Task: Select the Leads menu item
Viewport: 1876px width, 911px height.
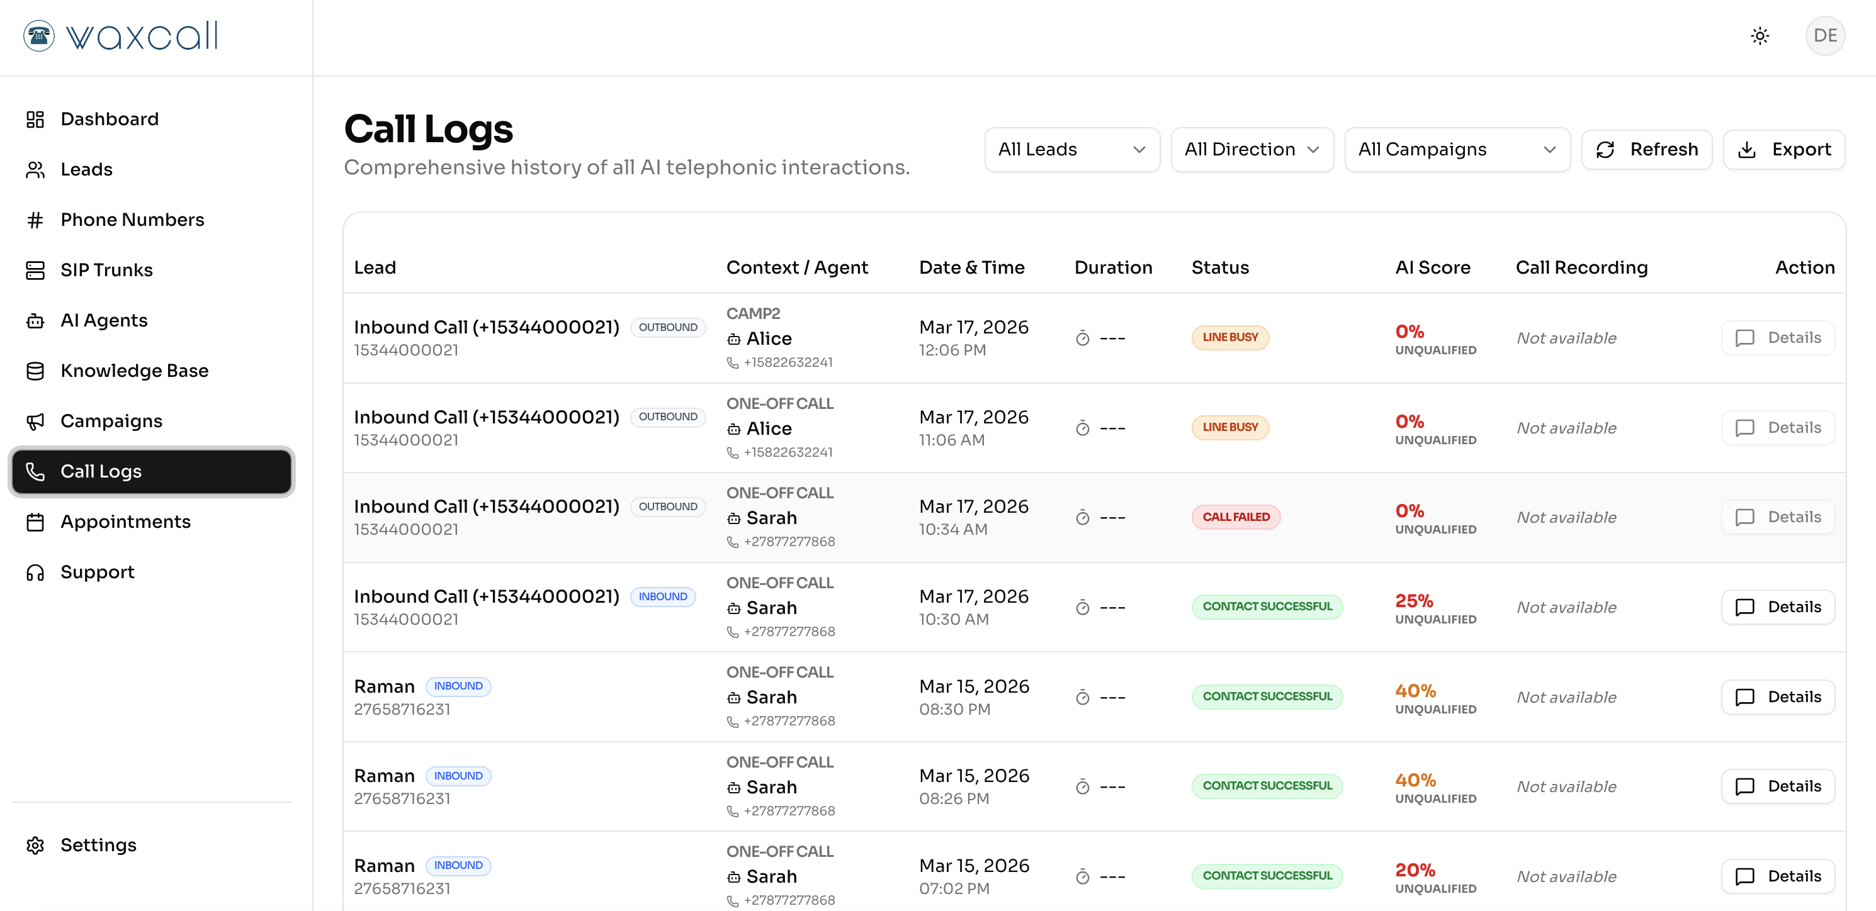Action: (86, 169)
